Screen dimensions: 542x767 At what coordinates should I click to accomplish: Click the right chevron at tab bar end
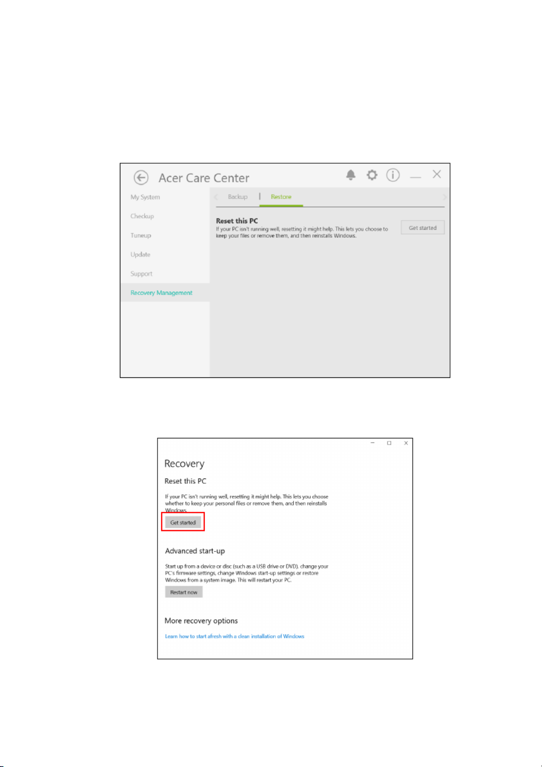444,197
